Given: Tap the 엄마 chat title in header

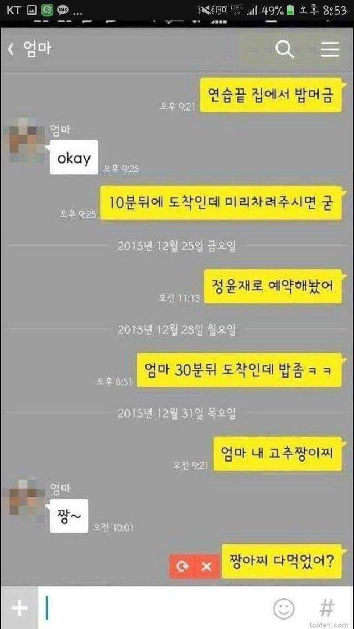Looking at the screenshot, I should click(36, 50).
